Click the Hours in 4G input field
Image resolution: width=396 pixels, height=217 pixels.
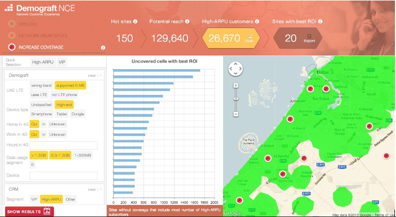coord(63,145)
